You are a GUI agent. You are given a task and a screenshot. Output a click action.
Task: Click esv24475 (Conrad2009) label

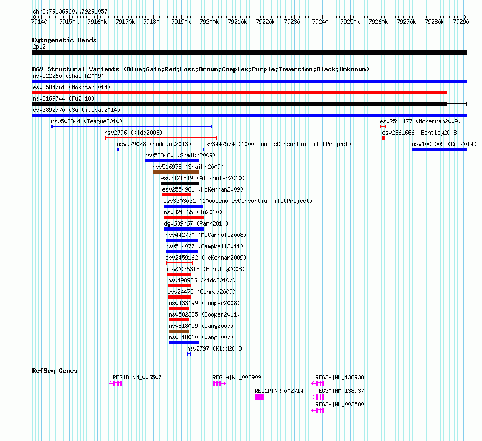point(201,292)
